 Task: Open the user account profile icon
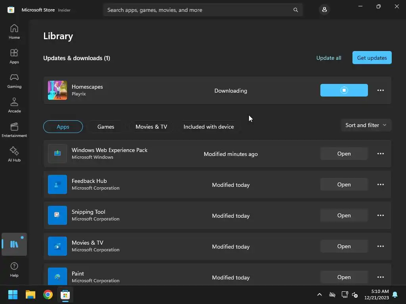[324, 10]
